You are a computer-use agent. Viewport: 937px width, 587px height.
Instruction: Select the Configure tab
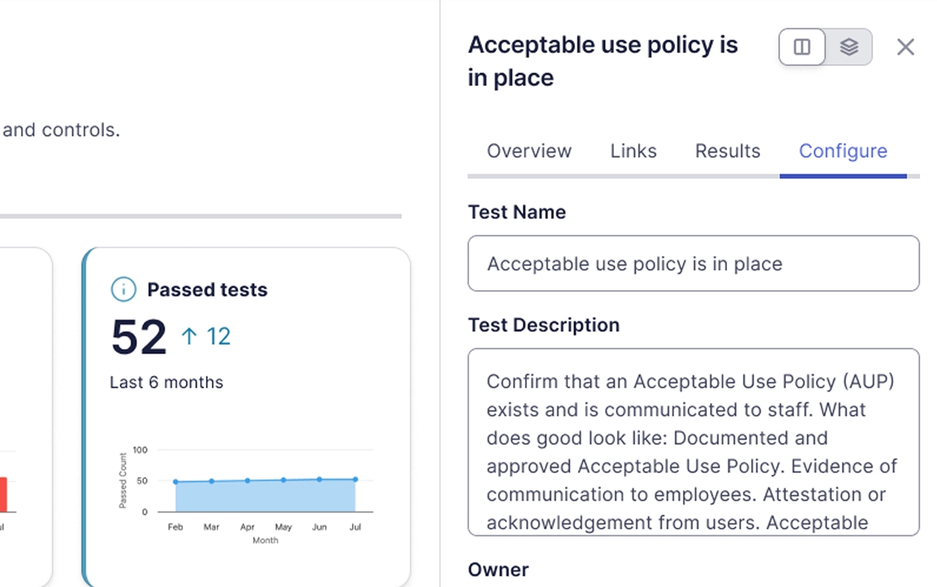842,151
